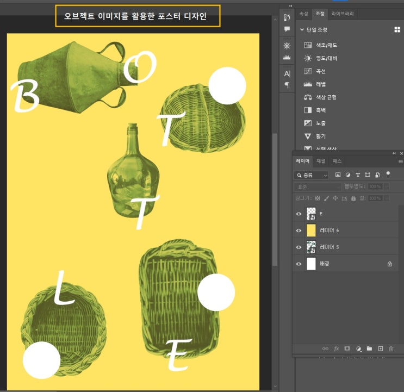404x392 pixels.
Task: Open the Histogram panel icon
Action: pos(287,58)
